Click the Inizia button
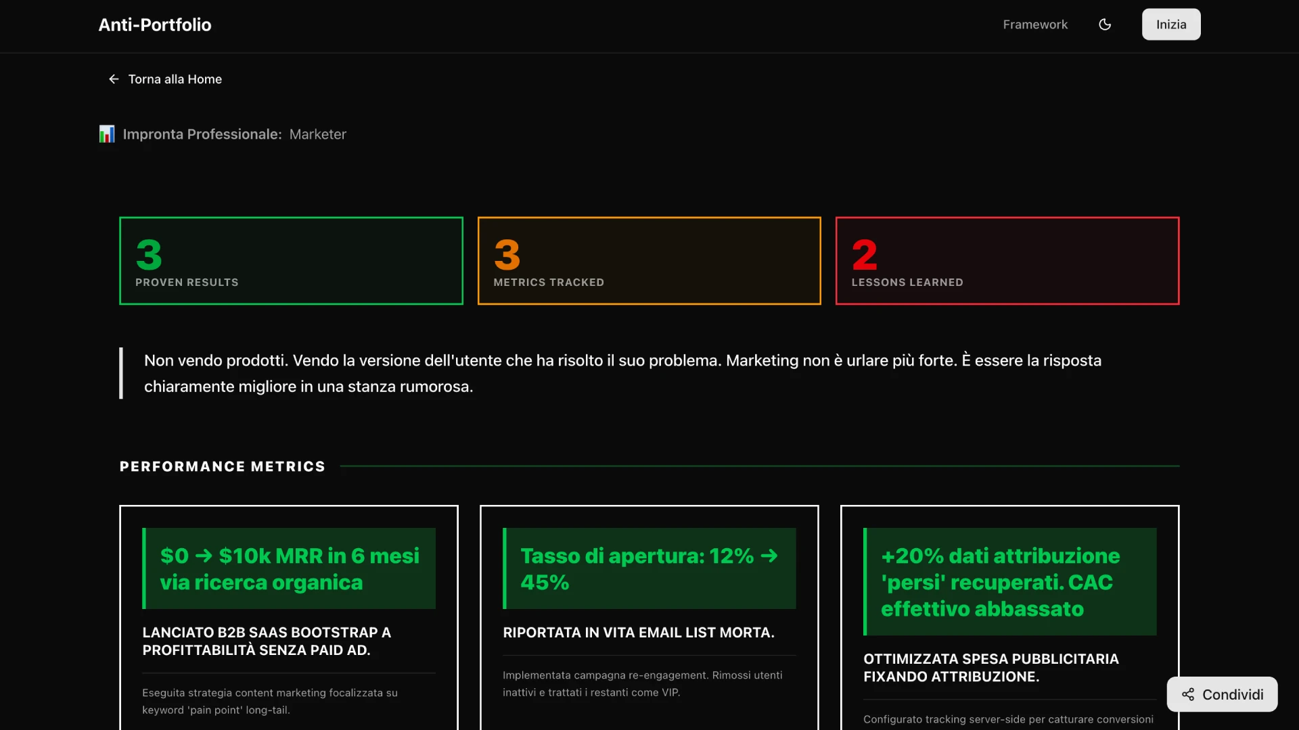This screenshot has width=1299, height=730. (x=1170, y=24)
